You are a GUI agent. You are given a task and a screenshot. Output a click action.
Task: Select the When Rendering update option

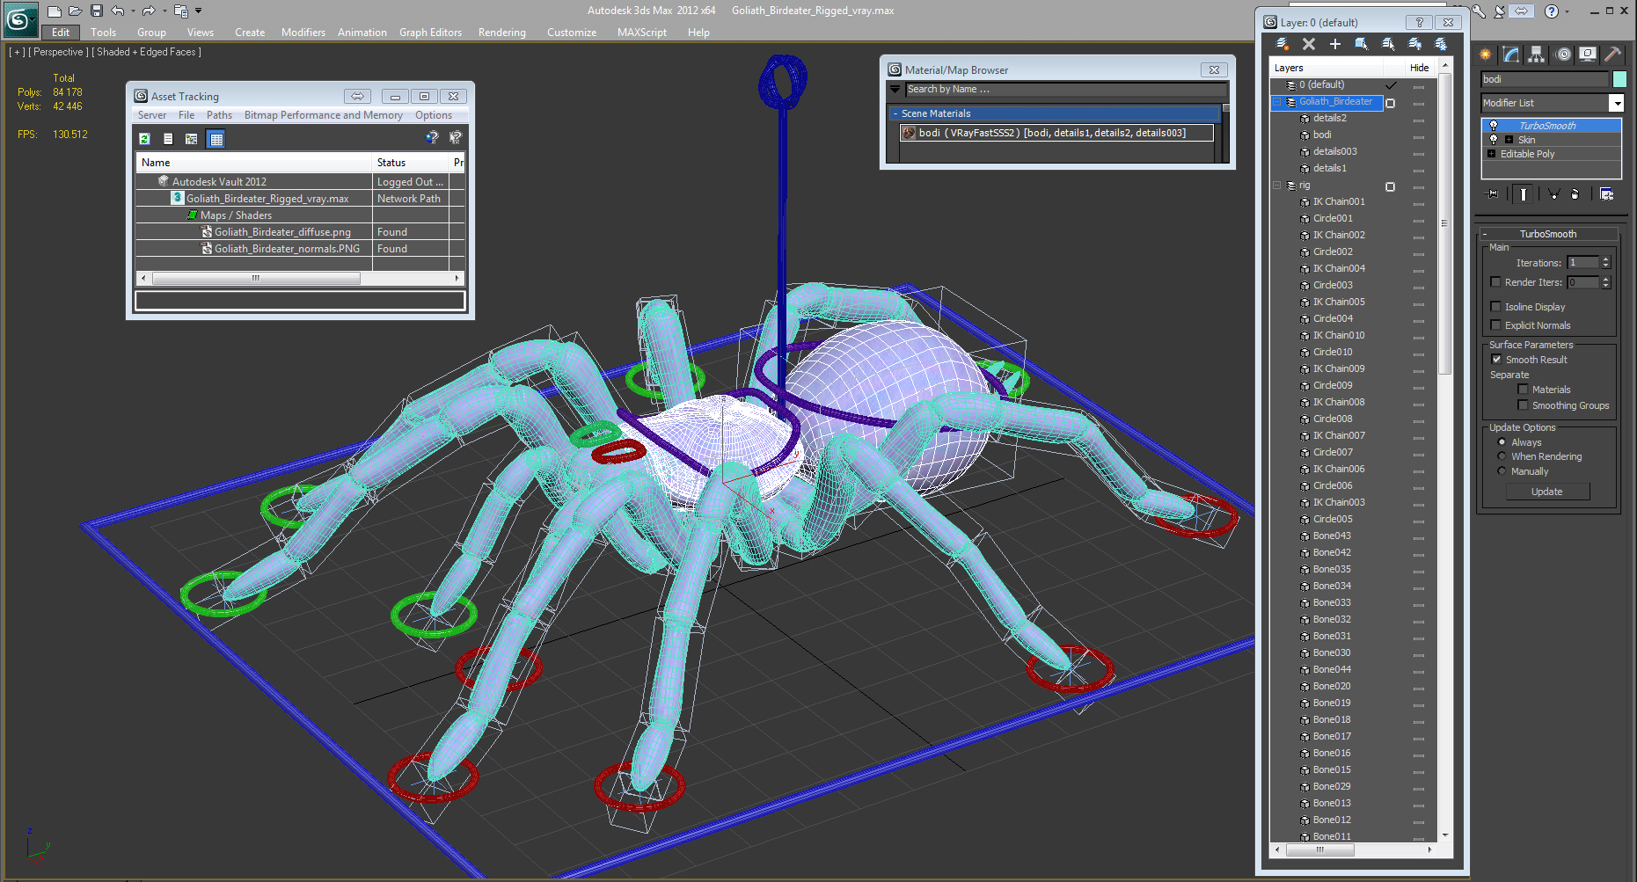[x=1502, y=456]
